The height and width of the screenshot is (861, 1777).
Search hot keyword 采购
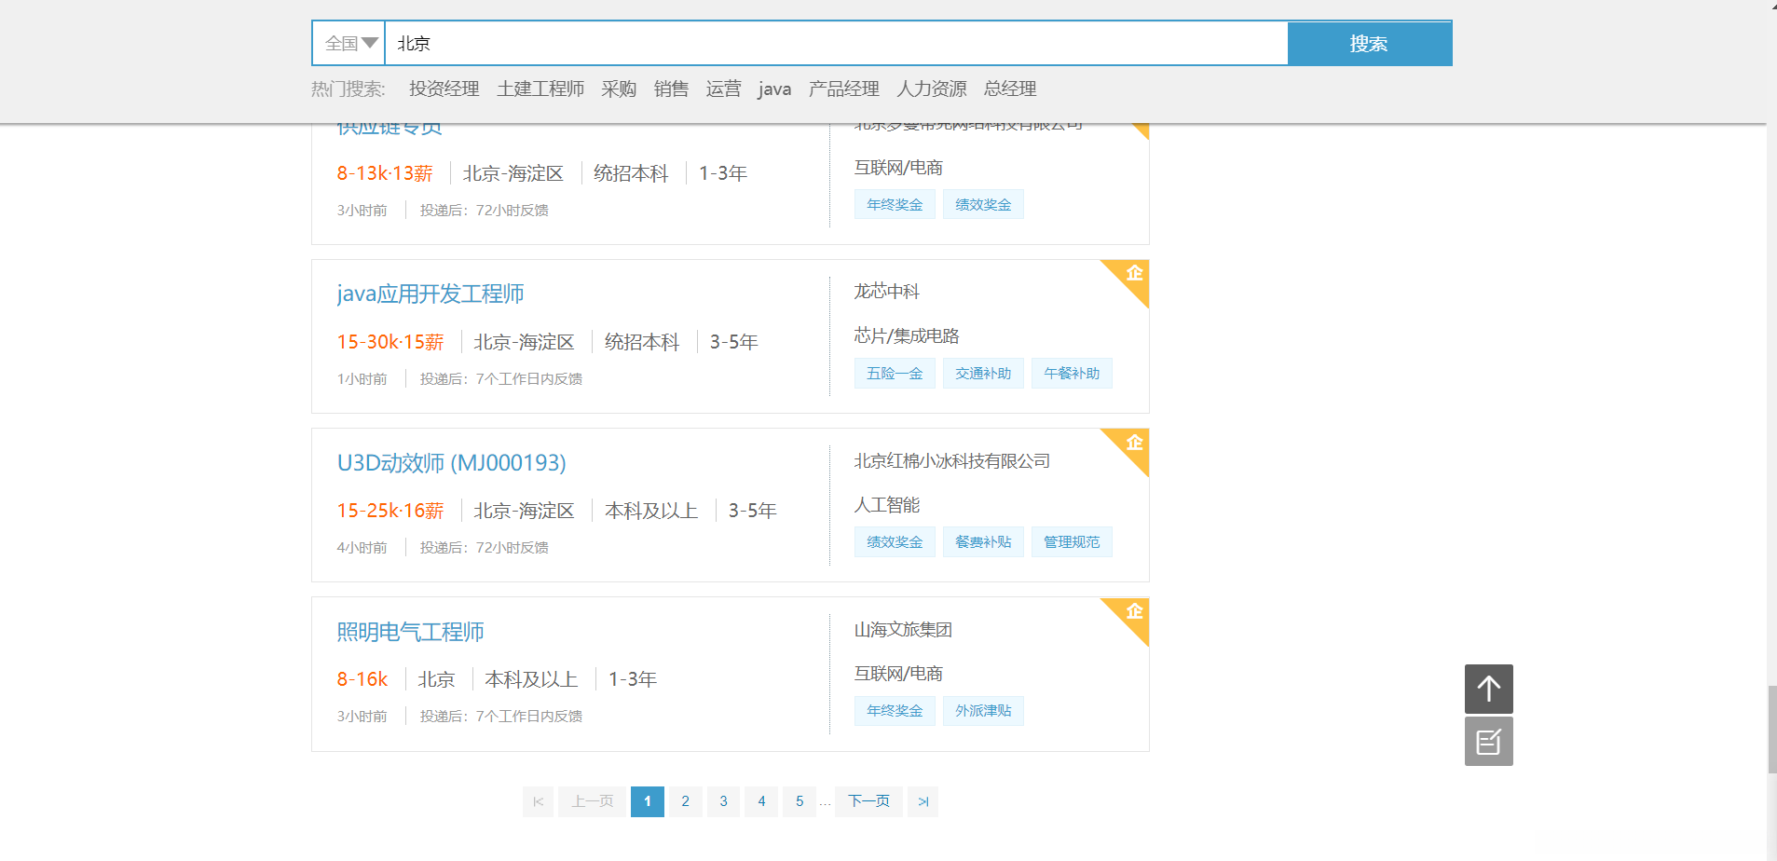[x=619, y=89]
